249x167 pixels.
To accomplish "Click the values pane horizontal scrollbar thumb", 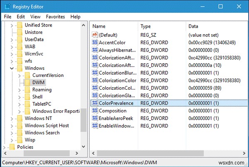I will tap(150, 153).
